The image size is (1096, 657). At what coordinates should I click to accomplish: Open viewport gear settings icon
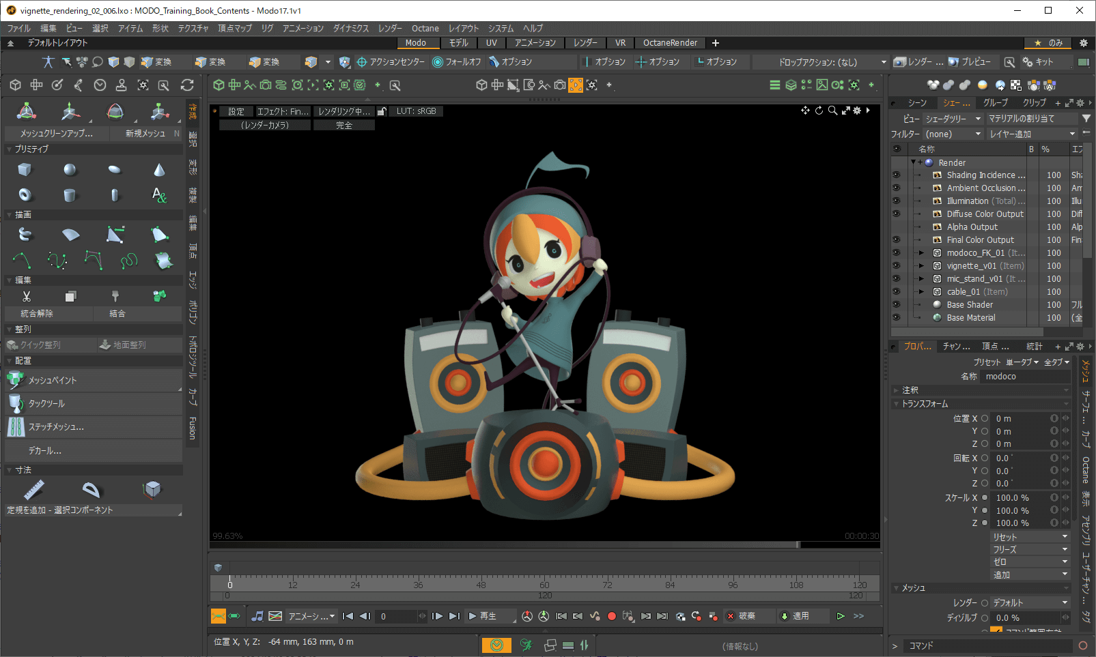[x=857, y=111]
